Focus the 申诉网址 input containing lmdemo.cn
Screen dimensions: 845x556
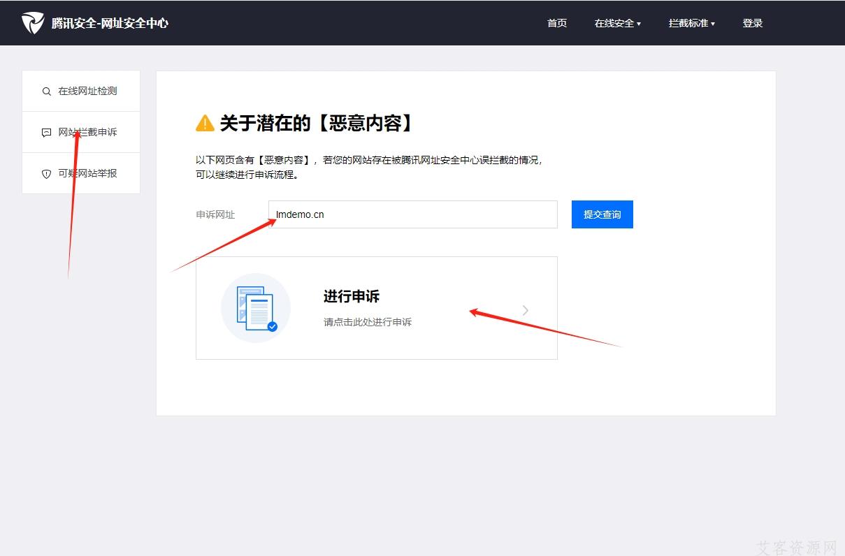click(412, 214)
